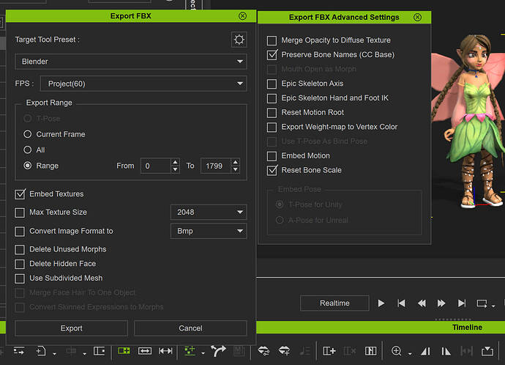Click the Timeline panel title bar

point(381,328)
